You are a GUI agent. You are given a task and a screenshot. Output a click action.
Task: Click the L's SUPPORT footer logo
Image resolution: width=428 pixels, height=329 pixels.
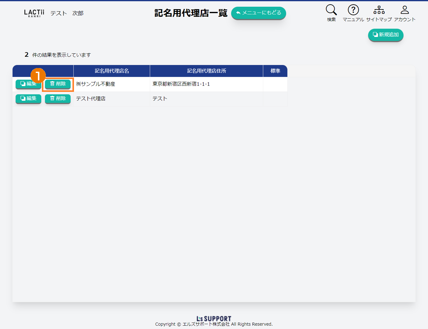point(214,319)
